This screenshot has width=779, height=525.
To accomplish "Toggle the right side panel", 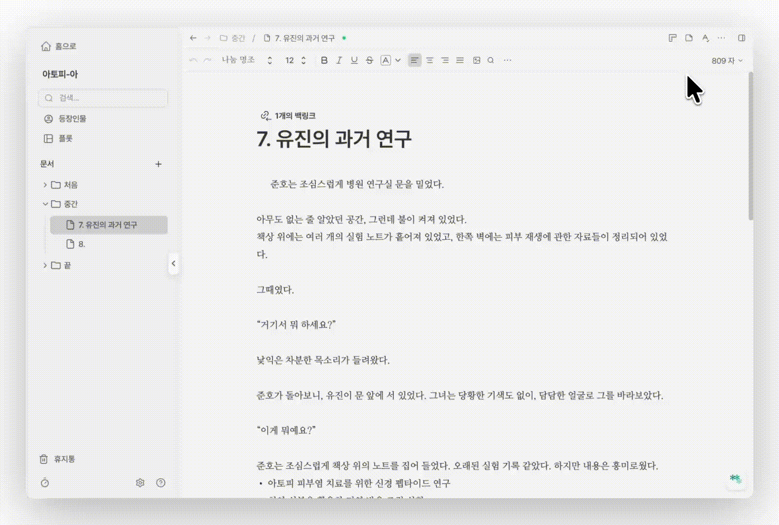I will point(742,38).
